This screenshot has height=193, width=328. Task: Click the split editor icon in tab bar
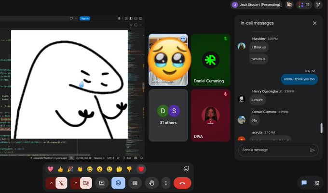pyautogui.click(x=136, y=25)
